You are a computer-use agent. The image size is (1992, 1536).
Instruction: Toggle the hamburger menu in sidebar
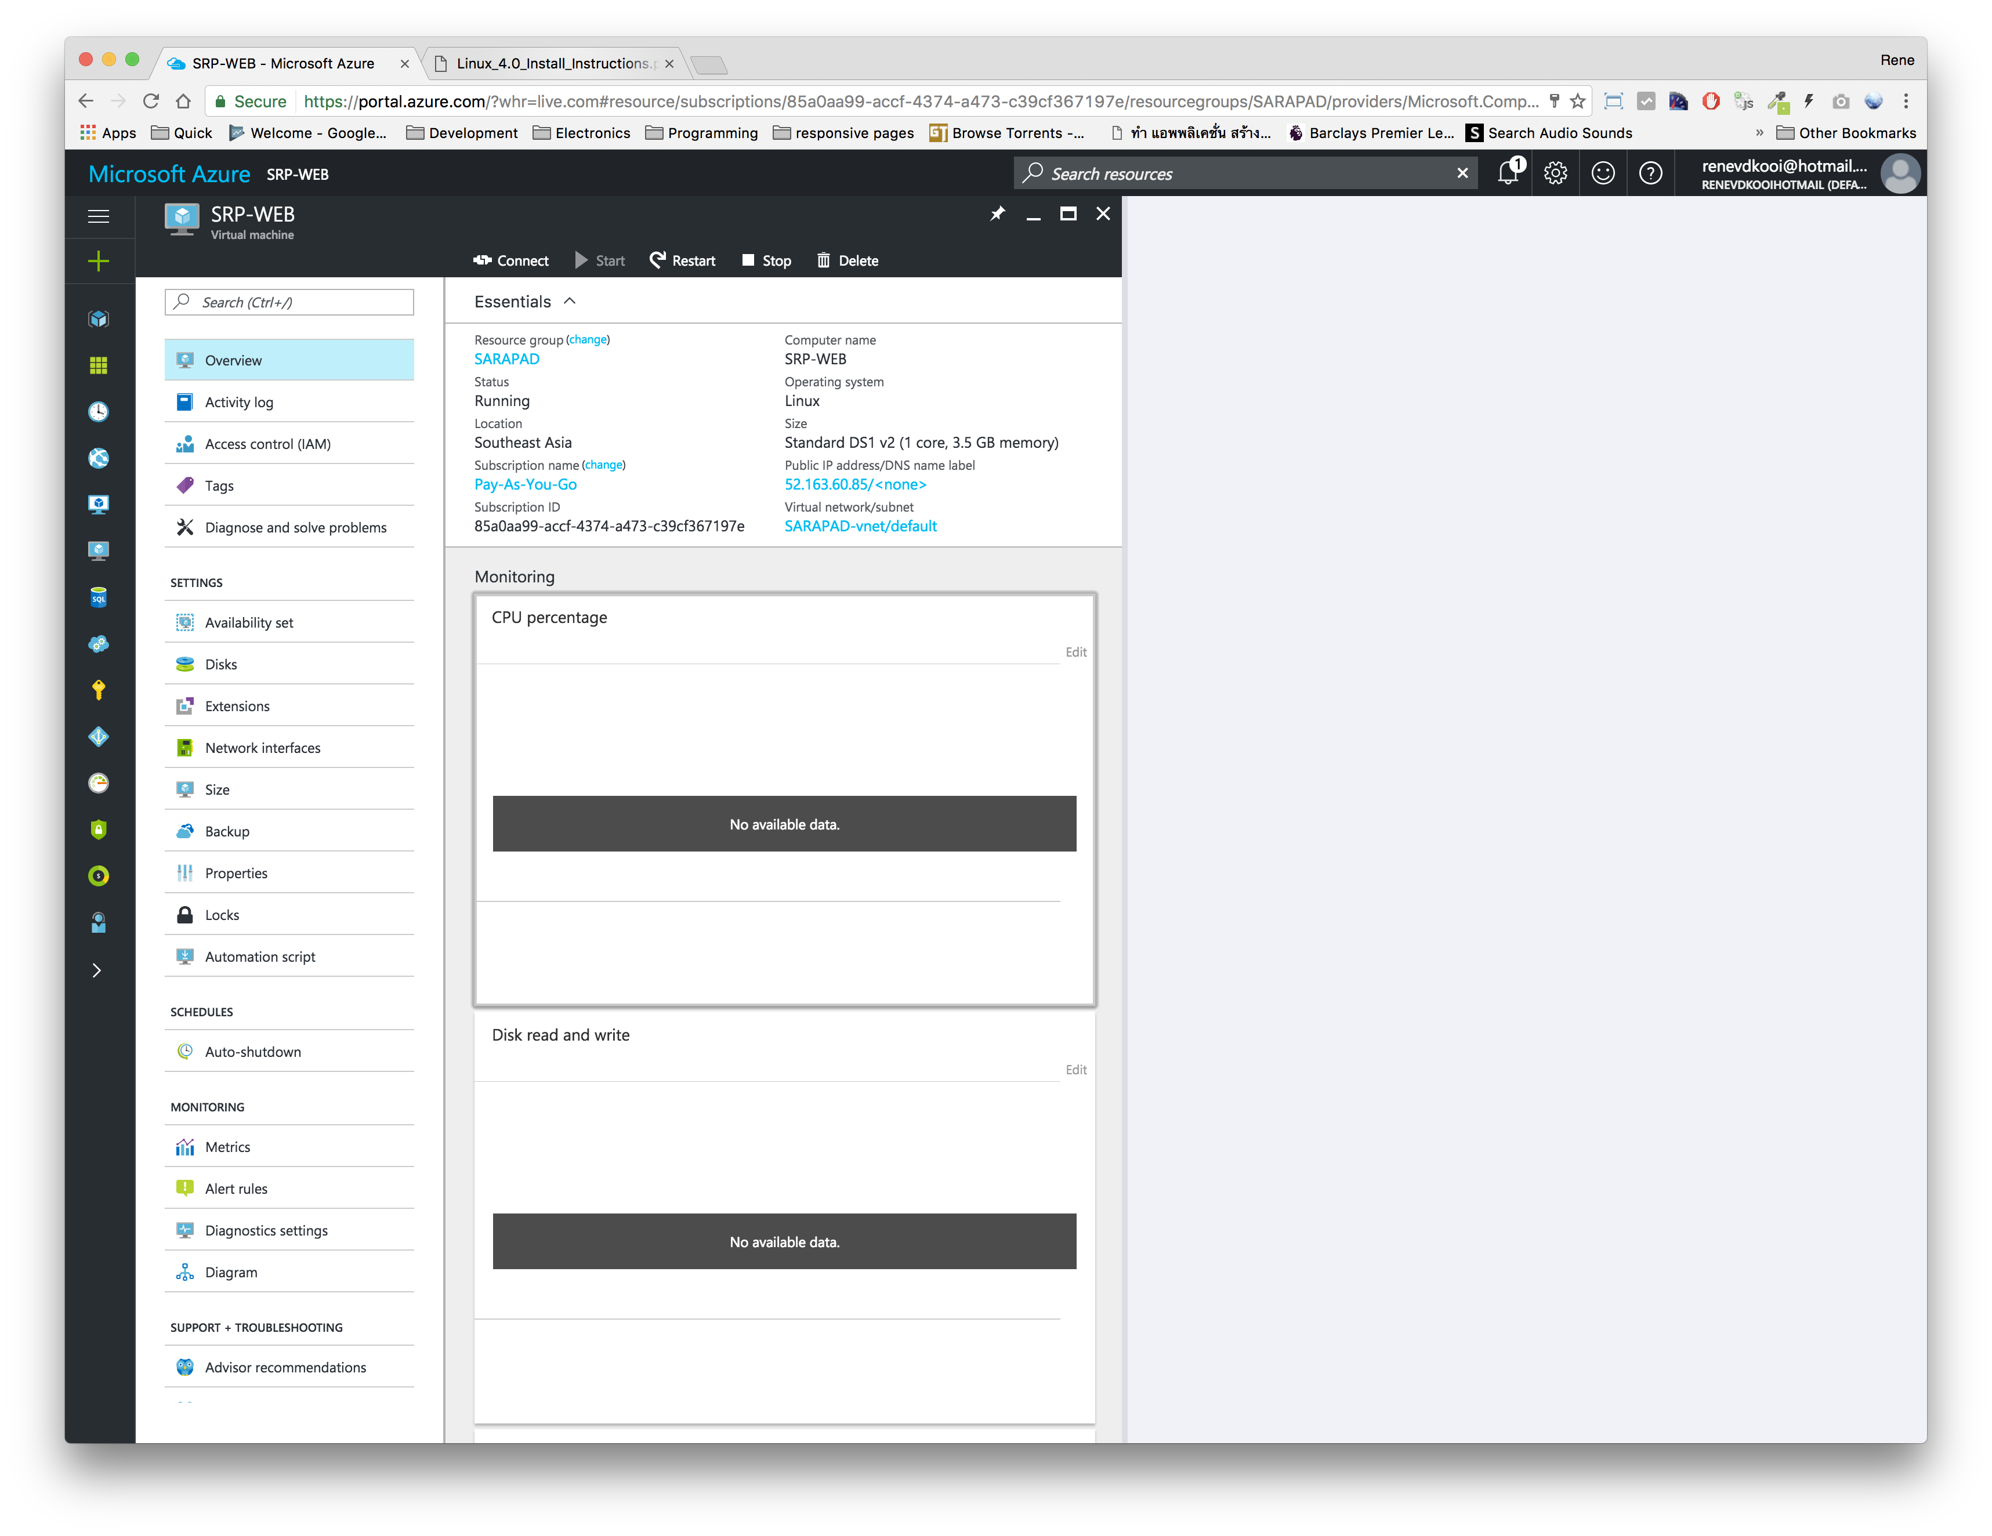tap(99, 216)
